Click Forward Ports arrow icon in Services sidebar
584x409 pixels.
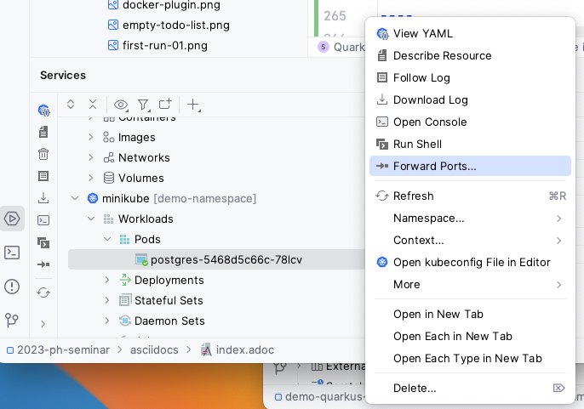tap(43, 264)
